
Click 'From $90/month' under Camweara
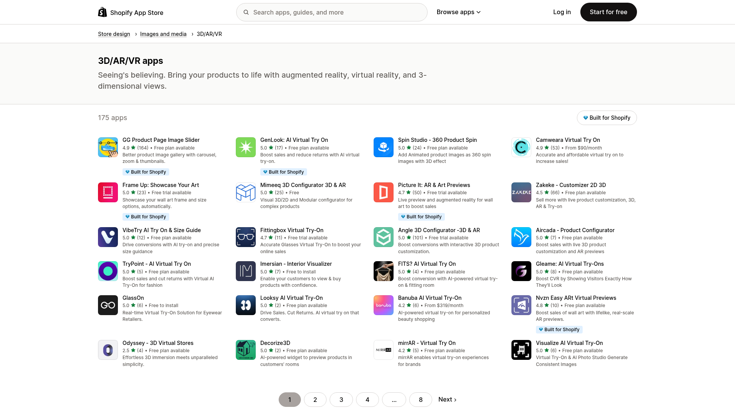(x=584, y=148)
